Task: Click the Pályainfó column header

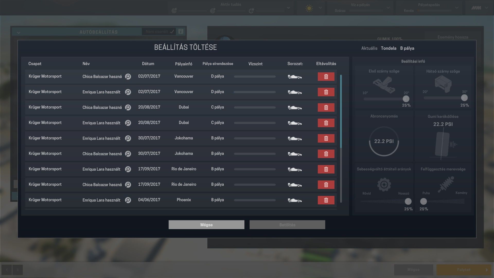Action: 183,64
